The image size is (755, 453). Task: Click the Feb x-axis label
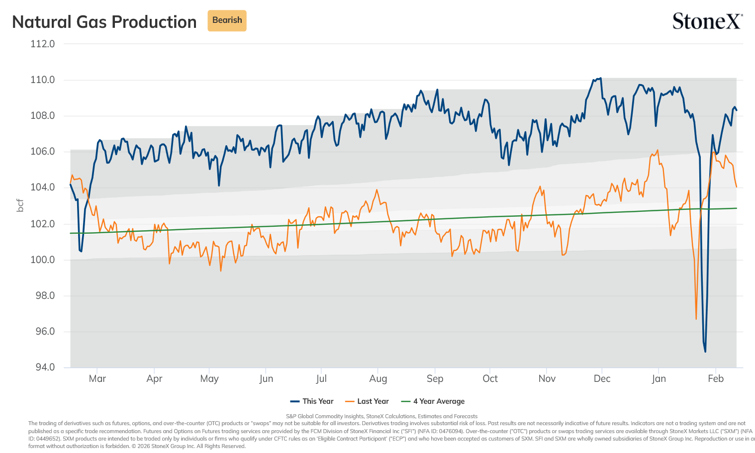(716, 378)
